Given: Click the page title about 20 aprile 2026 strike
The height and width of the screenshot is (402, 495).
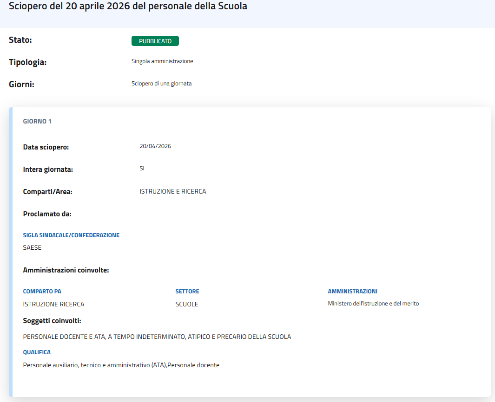Looking at the screenshot, I should point(128,6).
